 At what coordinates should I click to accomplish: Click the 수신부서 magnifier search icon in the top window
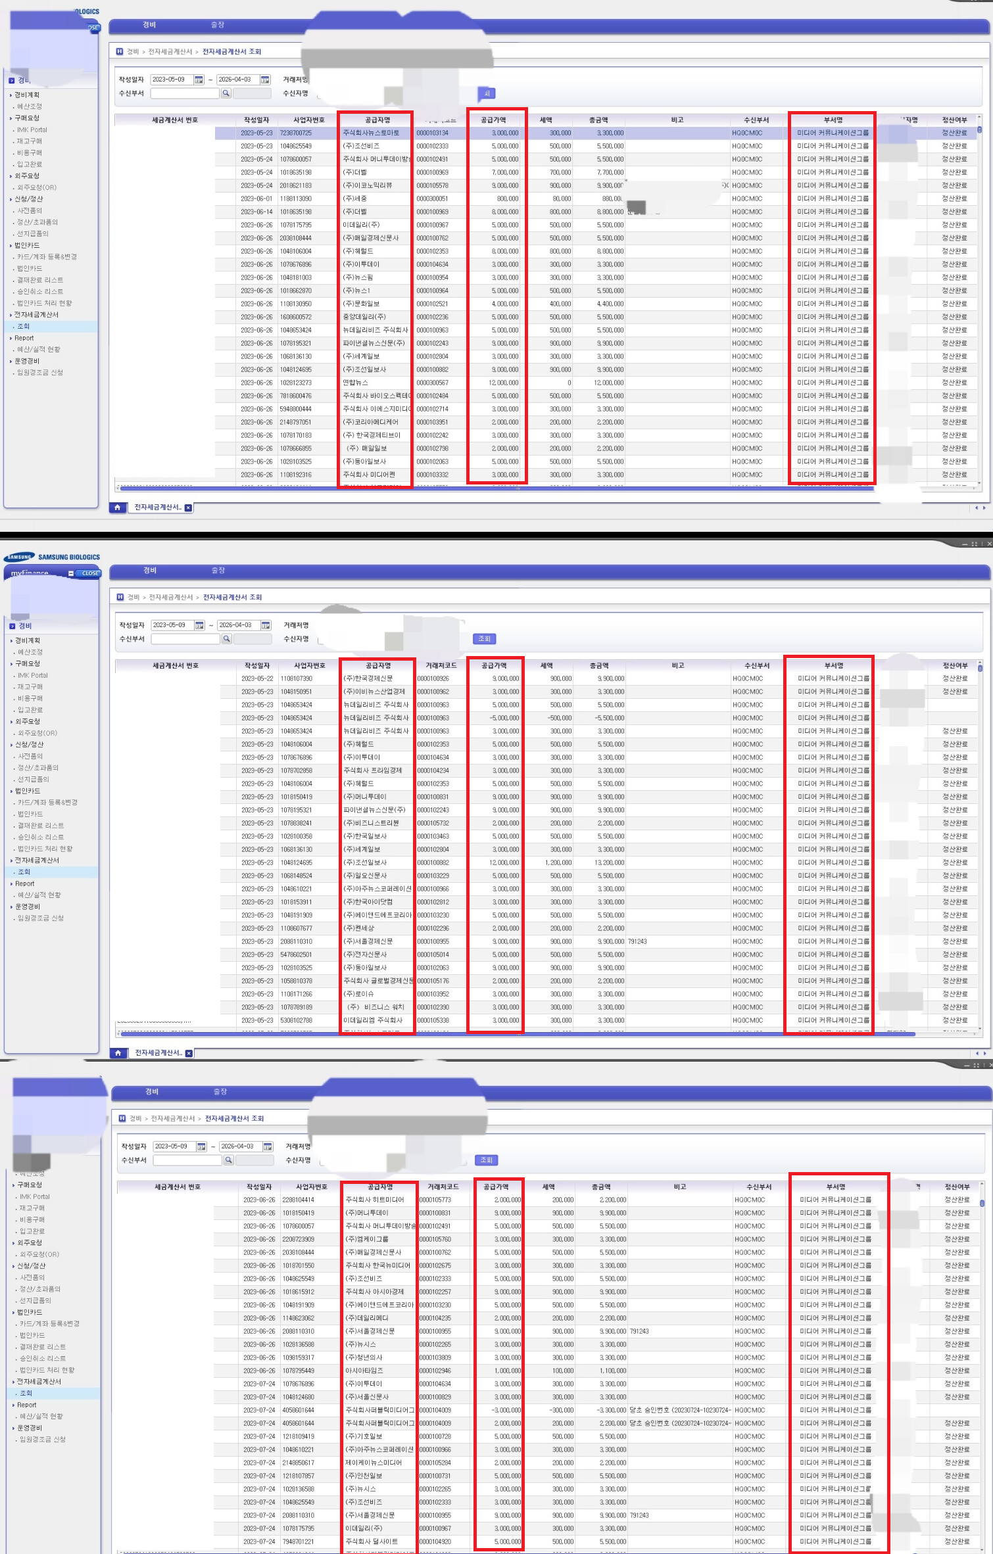click(226, 93)
